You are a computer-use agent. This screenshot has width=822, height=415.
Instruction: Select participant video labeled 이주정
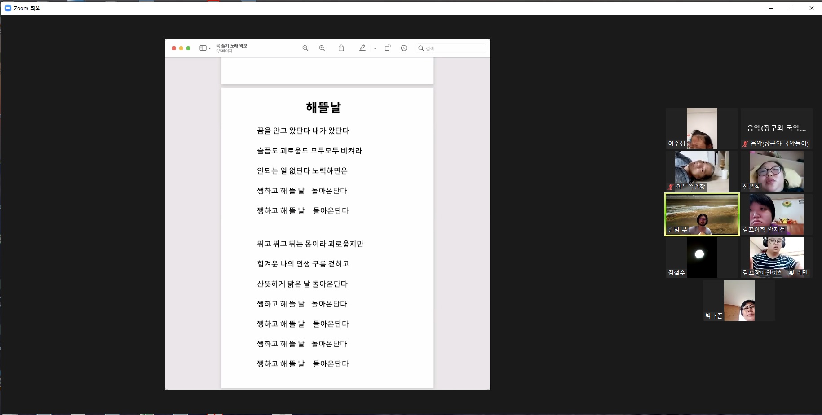coord(702,128)
